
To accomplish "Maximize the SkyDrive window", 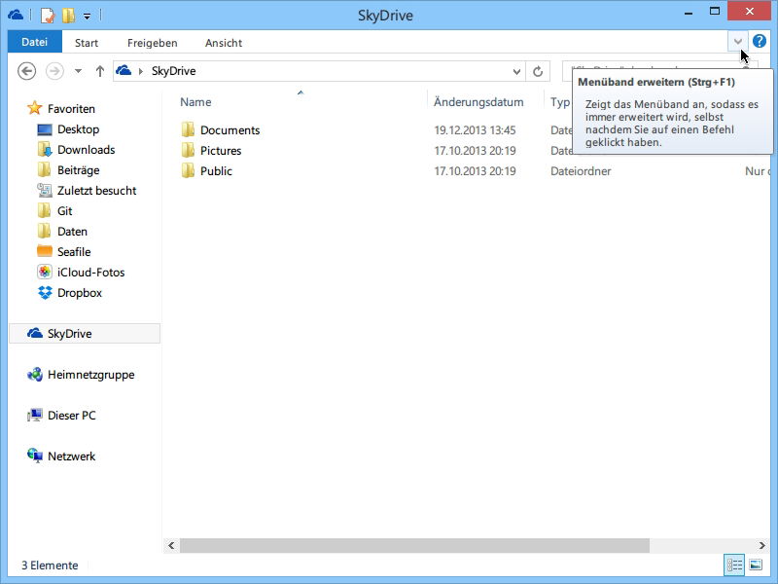I will point(715,12).
